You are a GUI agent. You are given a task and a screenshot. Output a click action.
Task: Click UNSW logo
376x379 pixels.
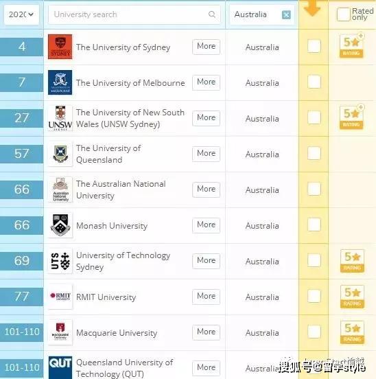pos(60,118)
